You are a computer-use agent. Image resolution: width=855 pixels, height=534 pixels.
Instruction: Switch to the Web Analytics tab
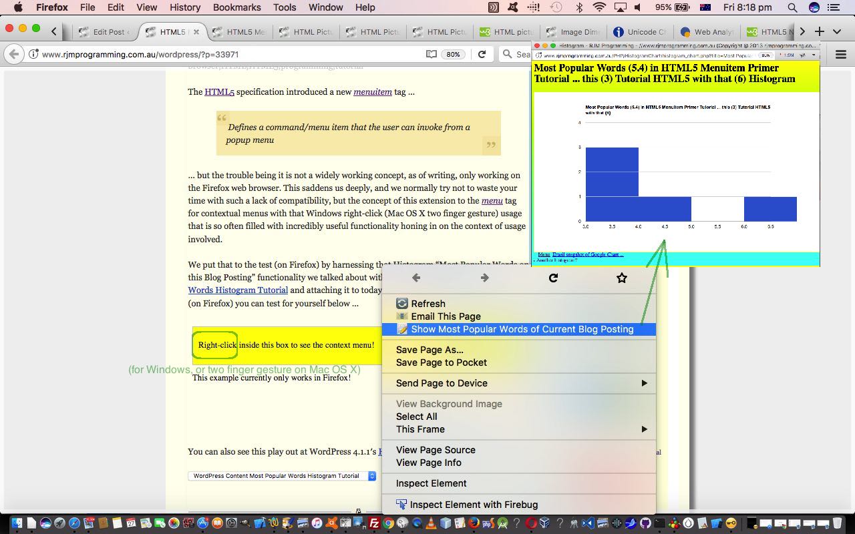(707, 31)
